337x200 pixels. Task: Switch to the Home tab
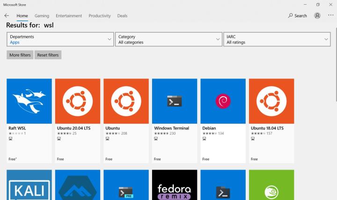click(22, 16)
